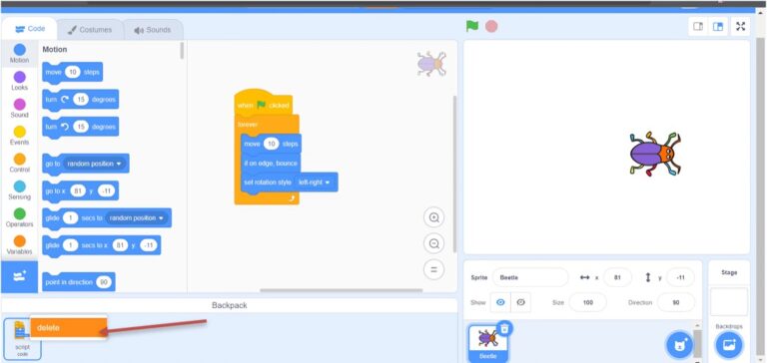The height and width of the screenshot is (363, 767).
Task: Choose delete from the backpack context menu
Action: [x=69, y=328]
